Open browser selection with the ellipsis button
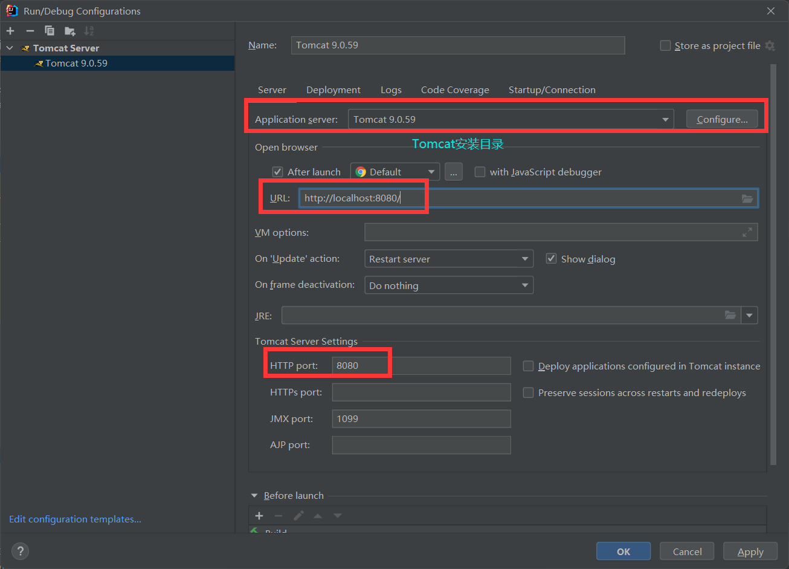This screenshot has height=569, width=789. [x=454, y=172]
